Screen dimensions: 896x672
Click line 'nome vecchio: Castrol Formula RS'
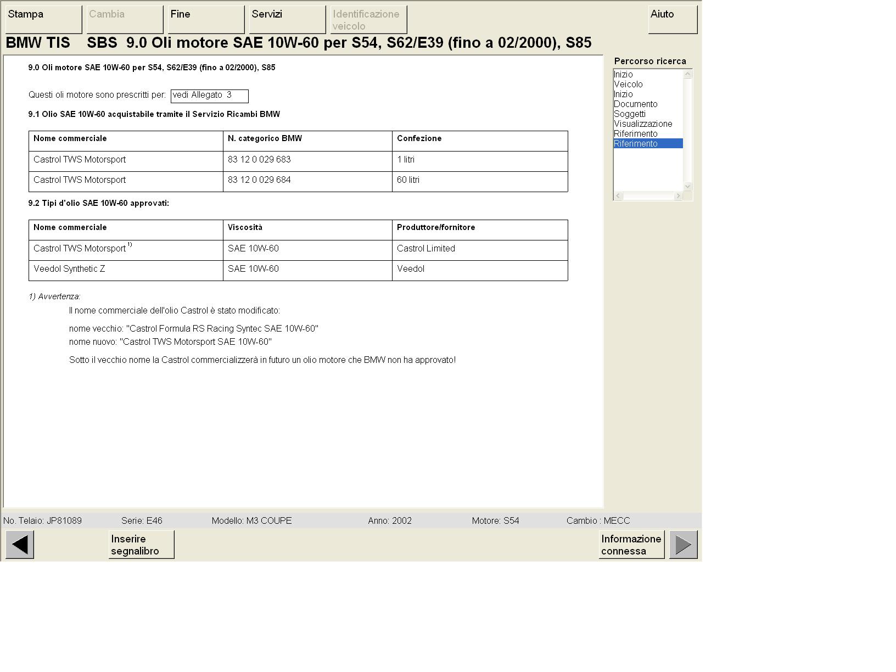(193, 329)
